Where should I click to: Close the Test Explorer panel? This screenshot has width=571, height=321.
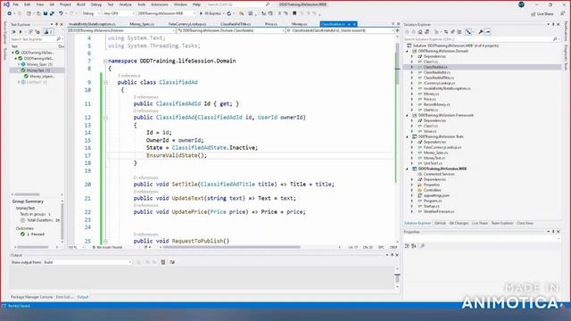(x=62, y=24)
